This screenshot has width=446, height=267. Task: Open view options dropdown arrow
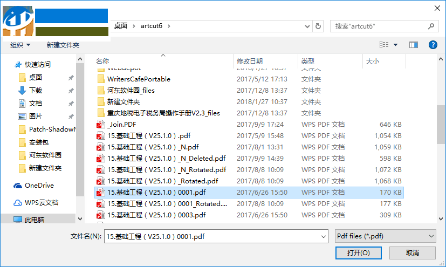[395, 45]
